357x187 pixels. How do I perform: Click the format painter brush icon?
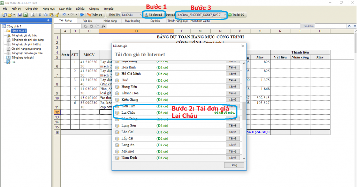pos(56,15)
